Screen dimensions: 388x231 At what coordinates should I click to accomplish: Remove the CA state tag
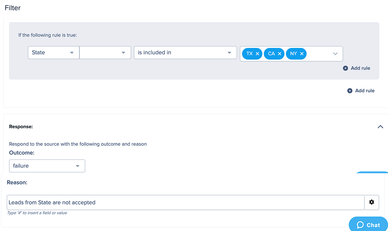point(280,54)
